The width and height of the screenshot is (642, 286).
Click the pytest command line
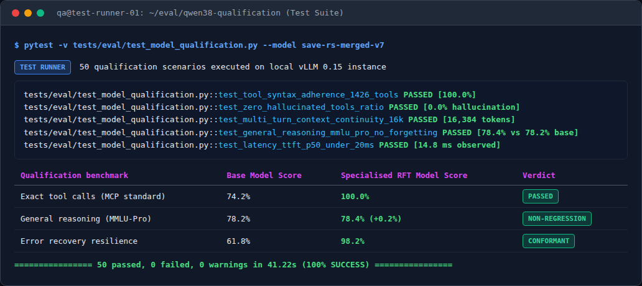(x=200, y=45)
